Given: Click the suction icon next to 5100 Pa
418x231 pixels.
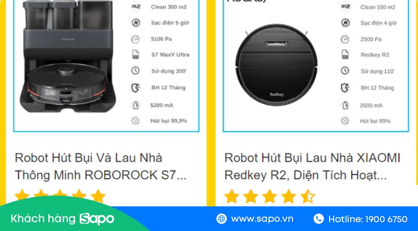Looking at the screenshot, I should (x=135, y=40).
